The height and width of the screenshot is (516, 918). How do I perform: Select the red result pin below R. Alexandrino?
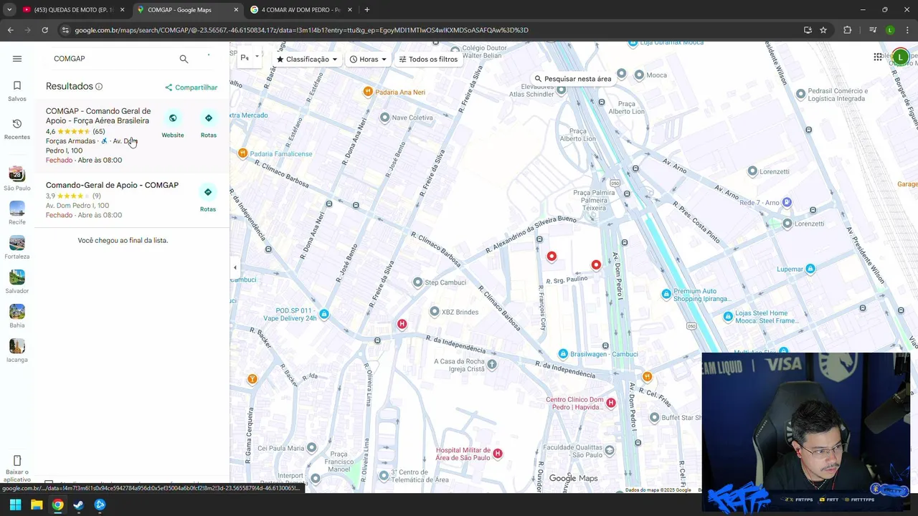point(552,256)
